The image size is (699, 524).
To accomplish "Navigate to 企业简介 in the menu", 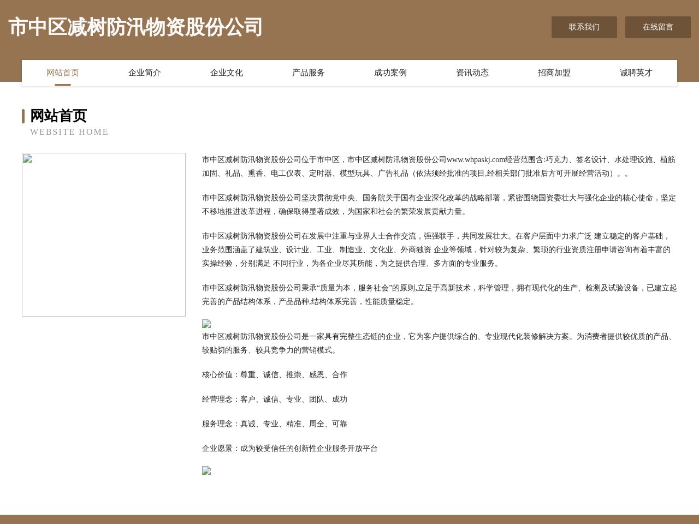I will pos(144,73).
